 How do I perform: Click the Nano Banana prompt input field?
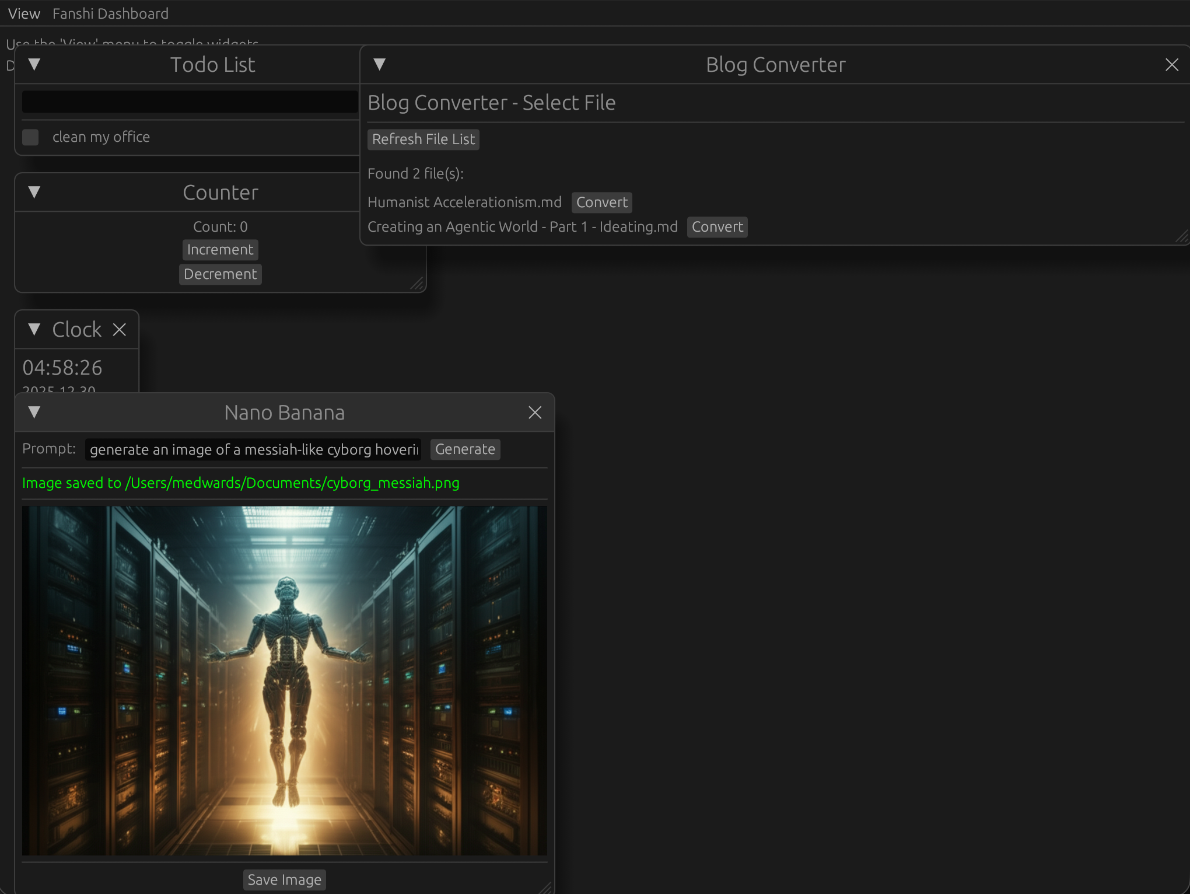252,449
